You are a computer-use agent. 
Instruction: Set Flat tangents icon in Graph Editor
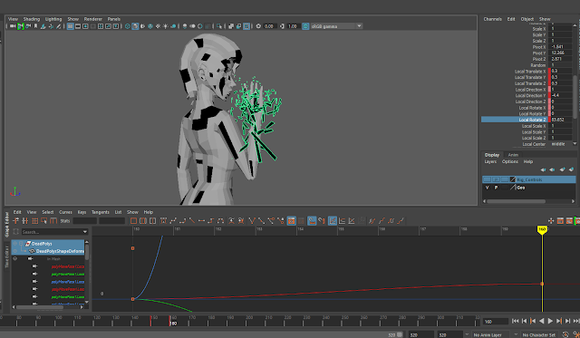click(x=201, y=221)
